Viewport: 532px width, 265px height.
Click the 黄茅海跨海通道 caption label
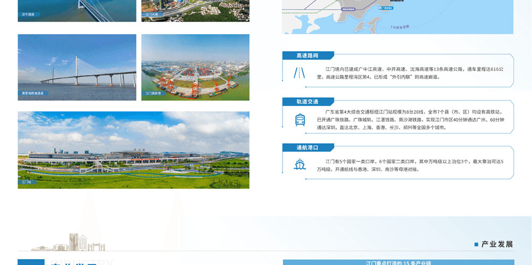[x=33, y=93]
